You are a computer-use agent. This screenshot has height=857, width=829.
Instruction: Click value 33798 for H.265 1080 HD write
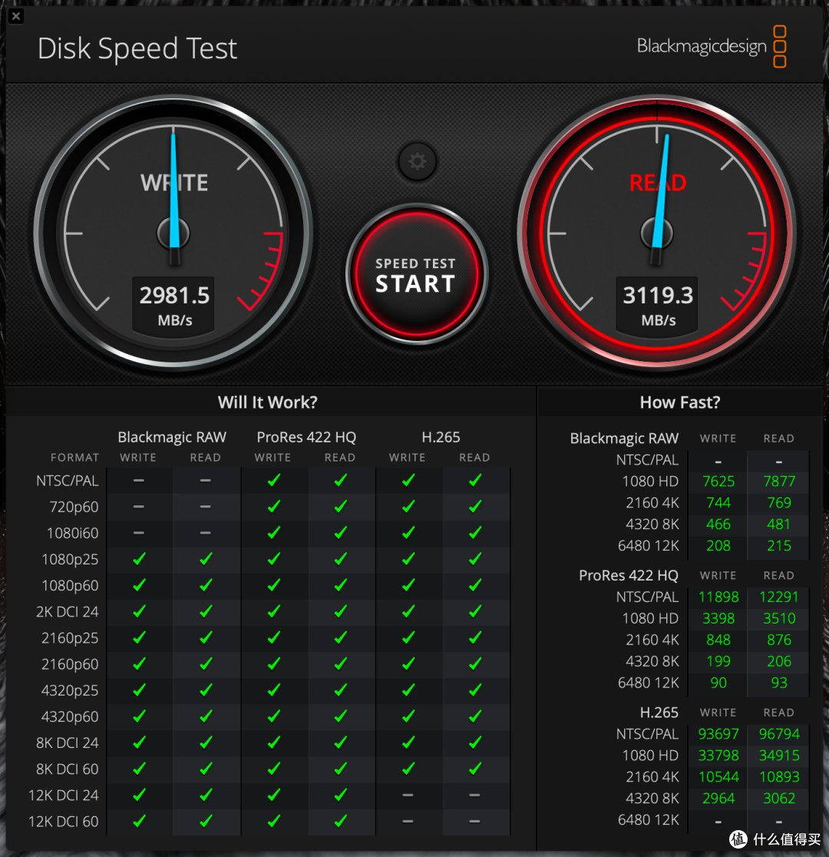[x=718, y=756]
